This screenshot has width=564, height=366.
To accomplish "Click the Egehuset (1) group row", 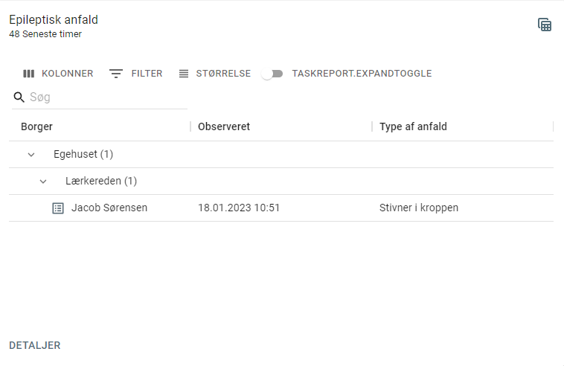I will coord(281,155).
